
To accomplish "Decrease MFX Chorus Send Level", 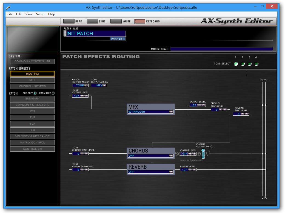I will point(221,109).
